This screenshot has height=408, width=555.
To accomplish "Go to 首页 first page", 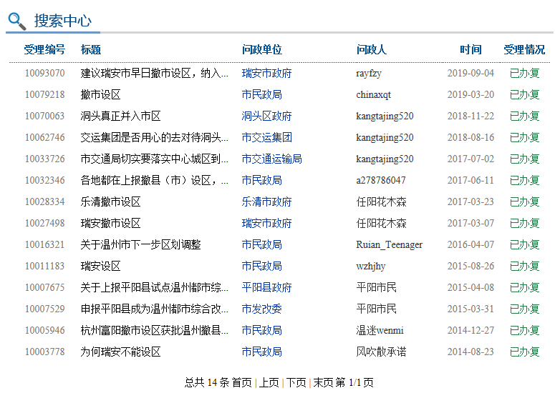I will (242, 382).
